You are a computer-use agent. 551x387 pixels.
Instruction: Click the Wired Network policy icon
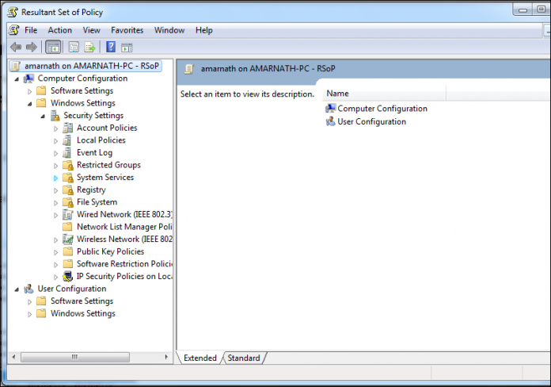(x=67, y=214)
